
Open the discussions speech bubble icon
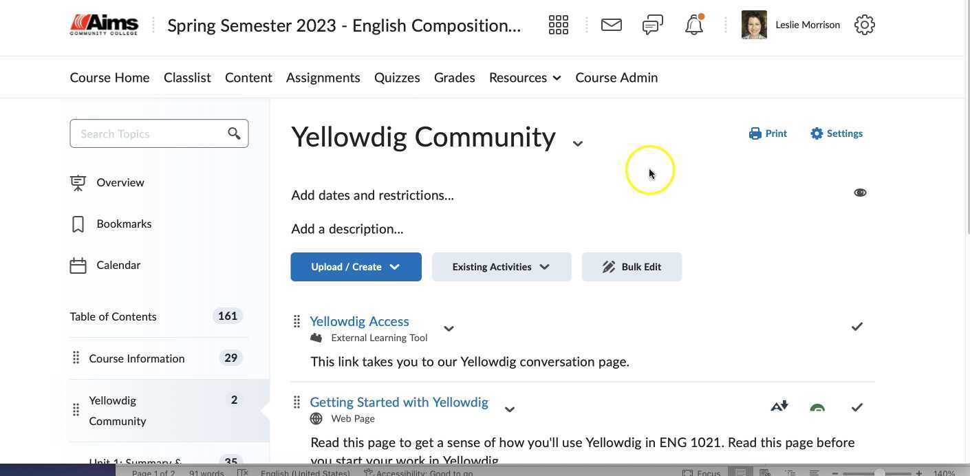[x=651, y=24]
